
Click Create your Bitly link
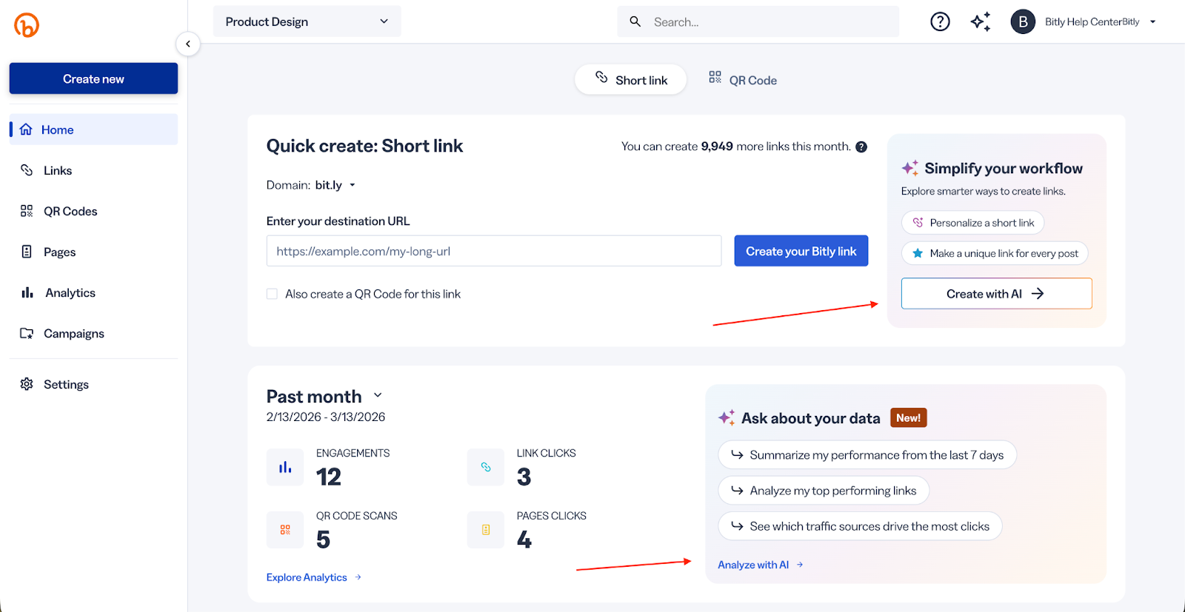tap(801, 251)
